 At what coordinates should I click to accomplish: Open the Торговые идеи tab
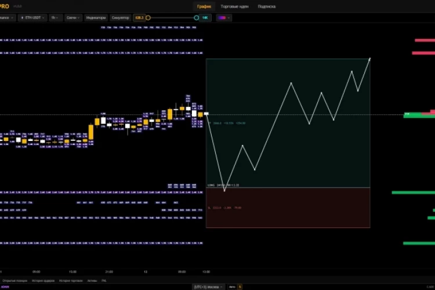[x=234, y=6]
